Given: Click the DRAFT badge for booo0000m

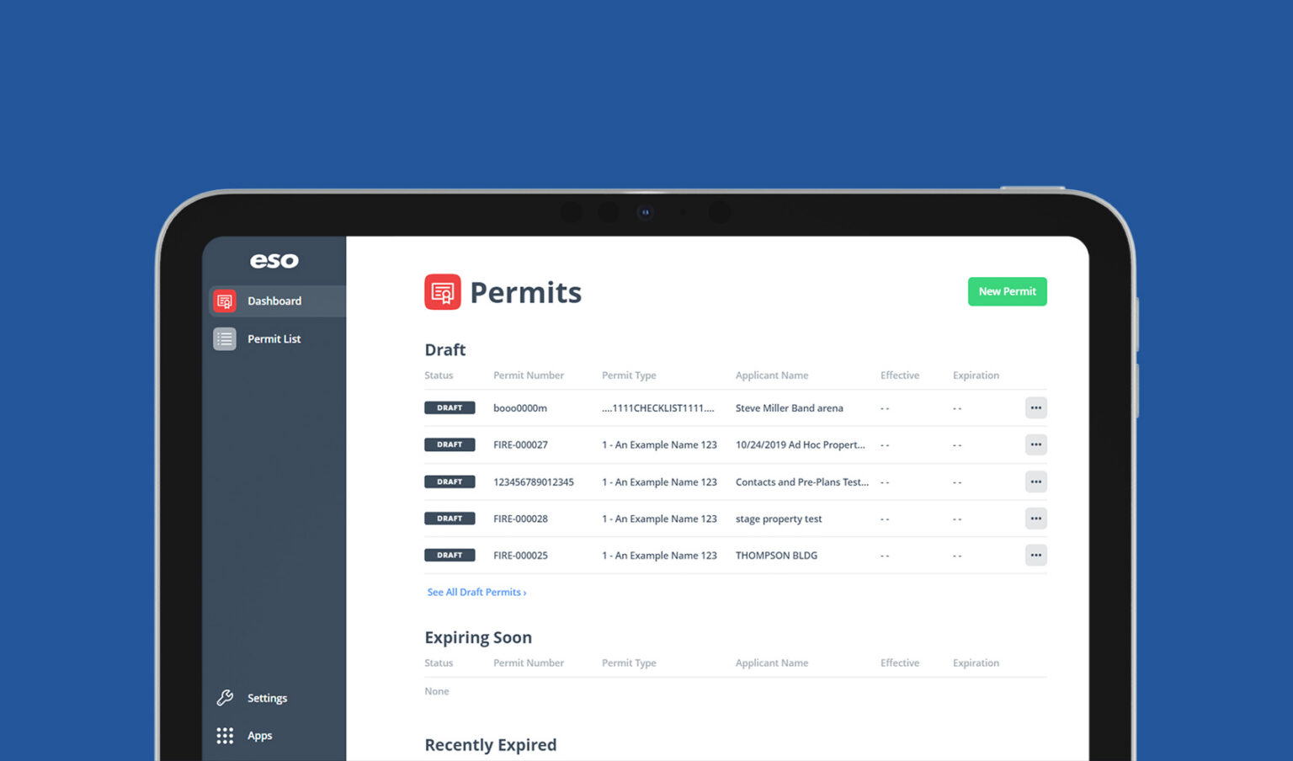Looking at the screenshot, I should (450, 408).
